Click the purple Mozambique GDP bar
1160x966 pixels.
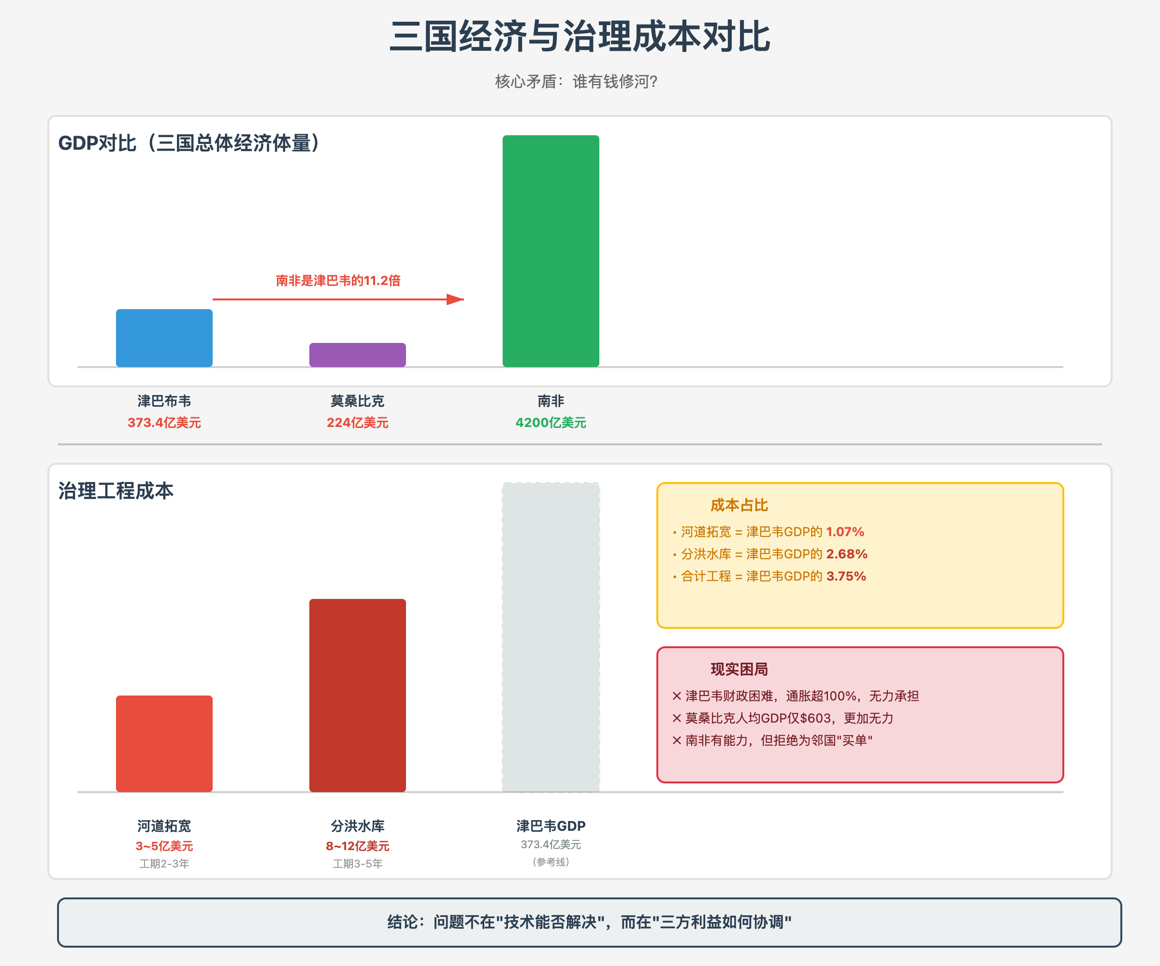click(357, 355)
